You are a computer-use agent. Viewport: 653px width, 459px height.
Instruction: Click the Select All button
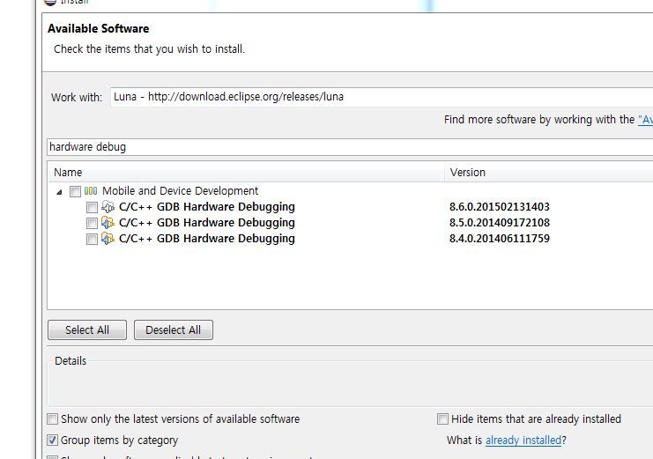[x=87, y=329]
